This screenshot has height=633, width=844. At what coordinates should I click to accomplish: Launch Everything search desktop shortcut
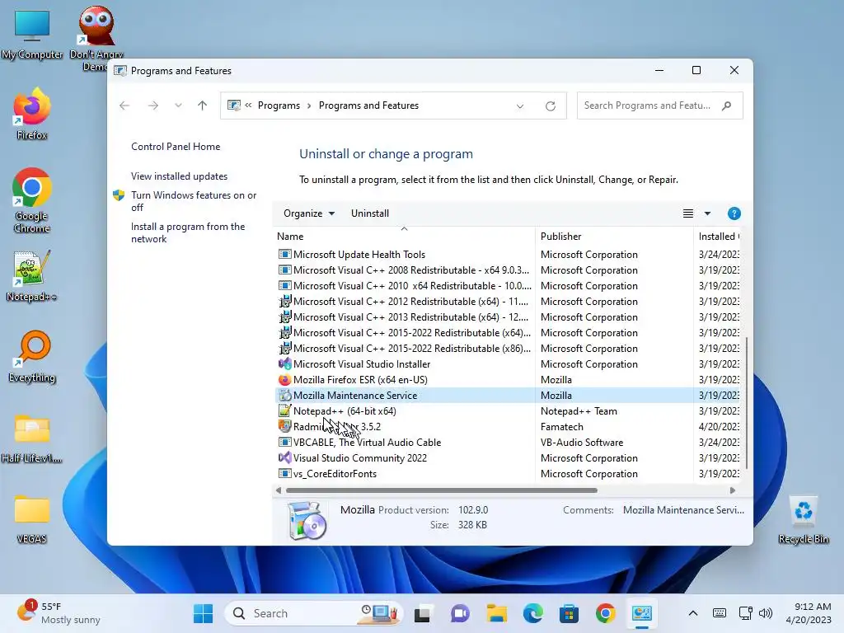pyautogui.click(x=32, y=357)
